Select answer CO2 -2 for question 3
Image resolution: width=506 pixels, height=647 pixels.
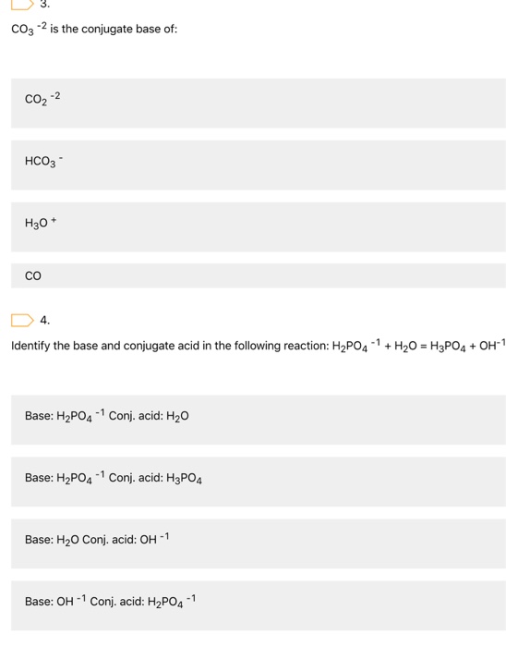coord(259,104)
